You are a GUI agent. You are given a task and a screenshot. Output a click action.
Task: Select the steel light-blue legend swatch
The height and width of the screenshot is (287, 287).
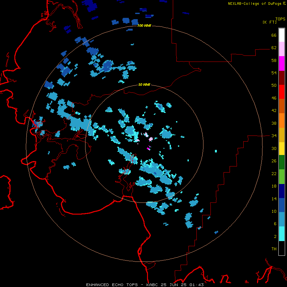(x=282, y=219)
